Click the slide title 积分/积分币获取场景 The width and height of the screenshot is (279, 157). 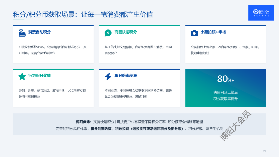(83, 14)
